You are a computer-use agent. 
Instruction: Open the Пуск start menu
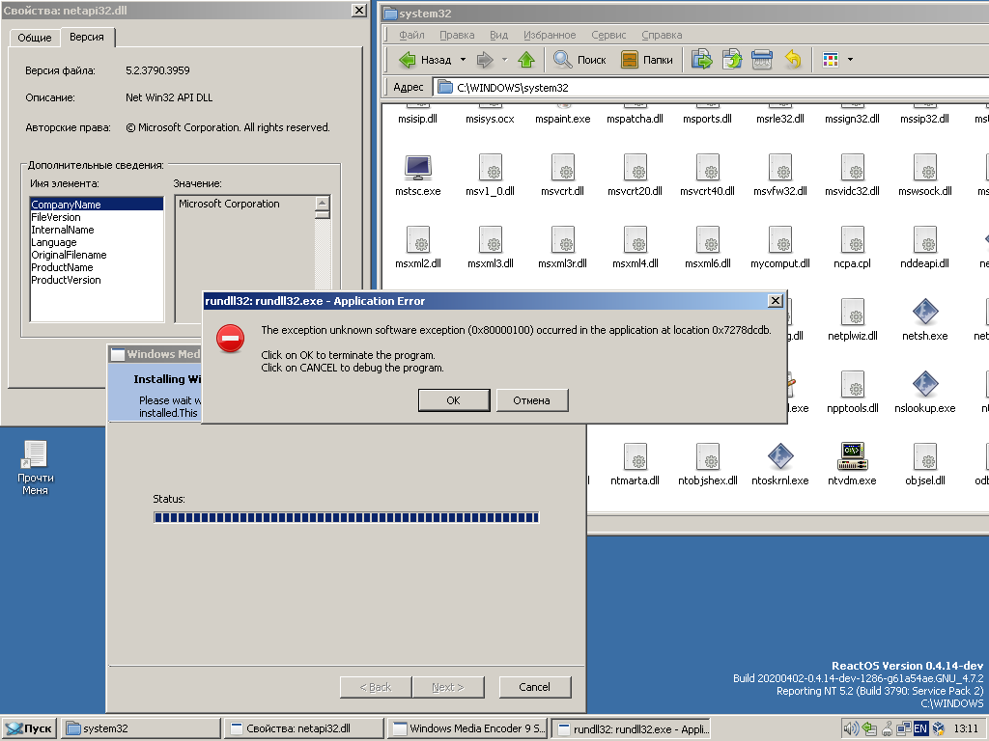coord(29,728)
